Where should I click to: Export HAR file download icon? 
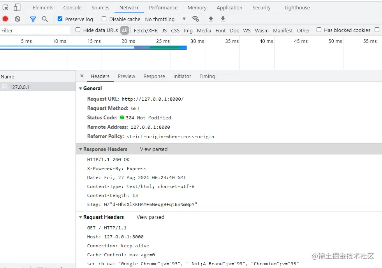coord(223,19)
